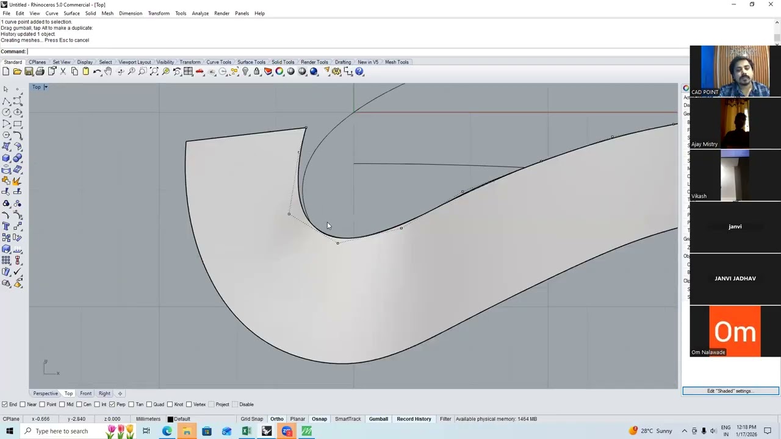The width and height of the screenshot is (781, 439).
Task: Click the Paste clipboard icon
Action: pyautogui.click(x=85, y=72)
